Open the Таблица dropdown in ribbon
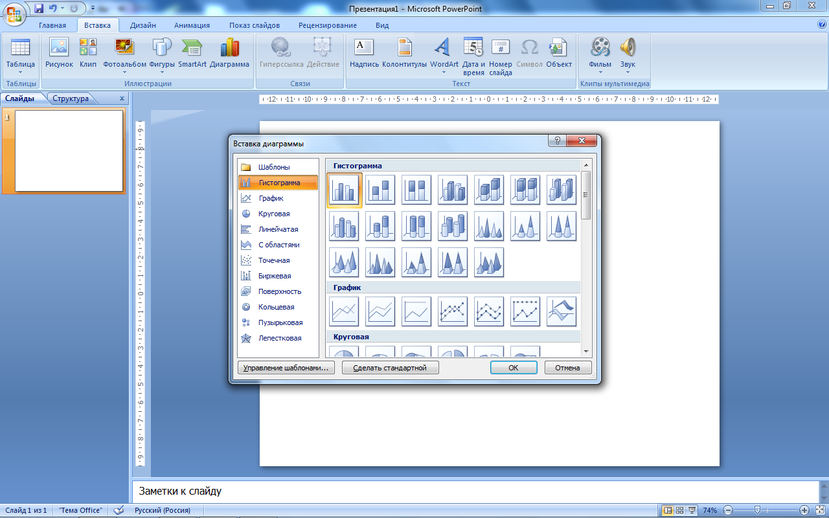The image size is (829, 518). pos(21,56)
